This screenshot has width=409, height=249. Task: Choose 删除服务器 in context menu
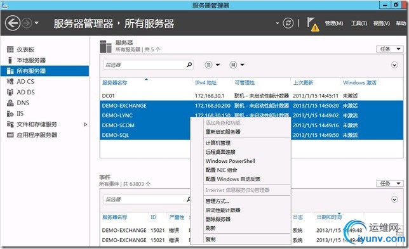218,219
